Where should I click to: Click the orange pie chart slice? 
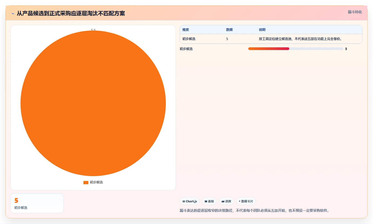93,103
